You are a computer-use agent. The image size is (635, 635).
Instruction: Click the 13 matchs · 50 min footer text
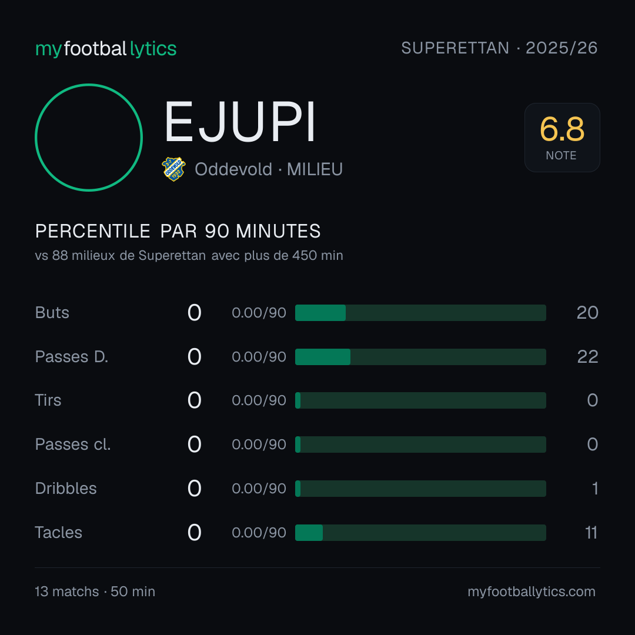[x=95, y=591]
